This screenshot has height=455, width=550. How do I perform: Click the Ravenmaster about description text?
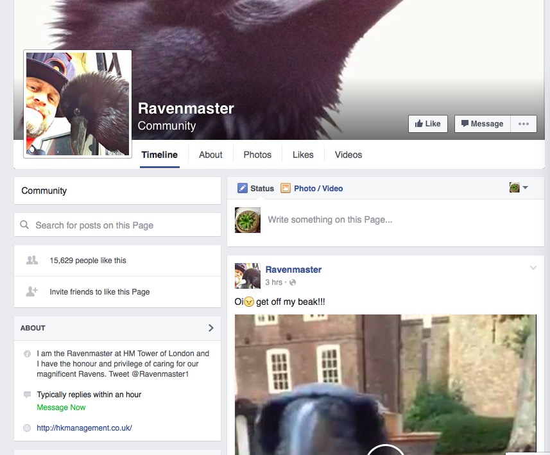(123, 364)
